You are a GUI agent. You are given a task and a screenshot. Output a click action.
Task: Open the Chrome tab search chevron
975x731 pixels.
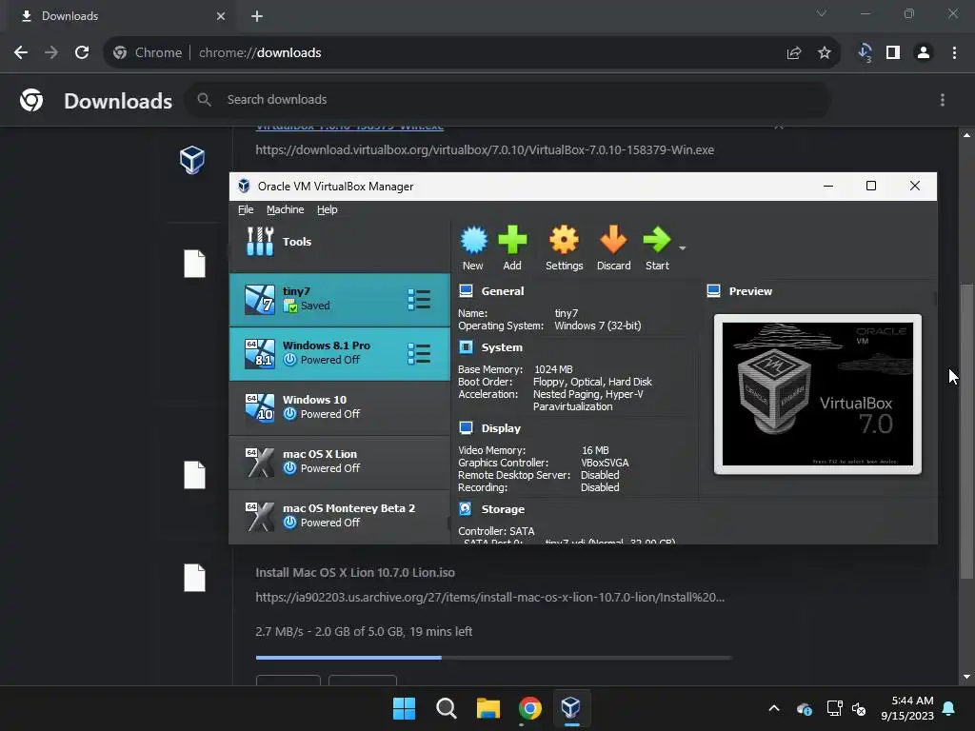point(822,13)
